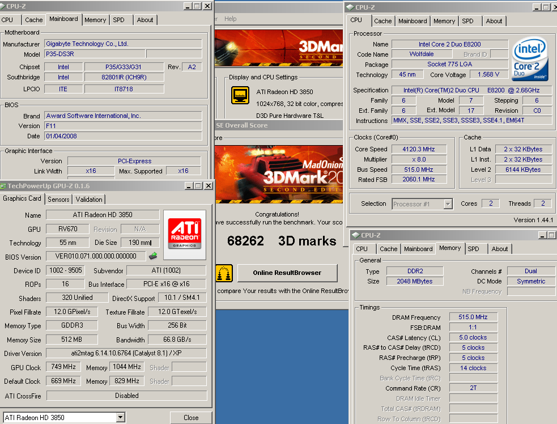The height and width of the screenshot is (424, 557).
Task: Click the BIOS chip icon in GPU-Z
Action: click(153, 256)
